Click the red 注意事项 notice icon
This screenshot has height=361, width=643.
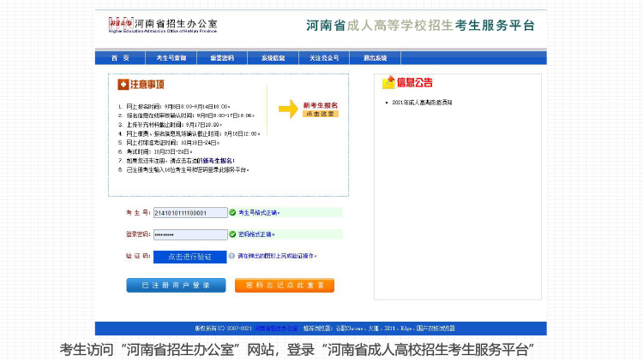(x=123, y=85)
